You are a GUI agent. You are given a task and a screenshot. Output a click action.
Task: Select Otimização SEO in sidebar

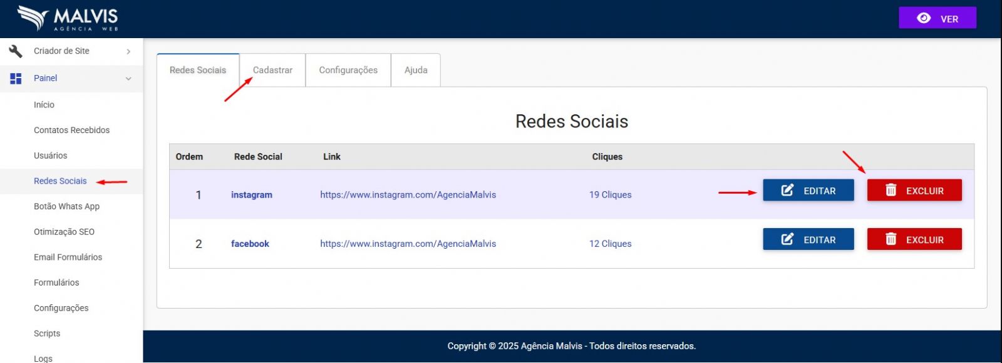(64, 232)
